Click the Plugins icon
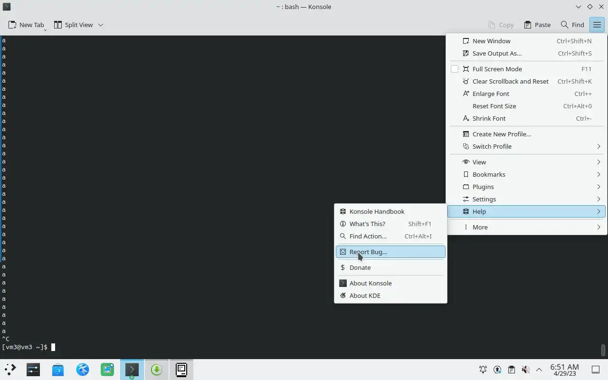 pyautogui.click(x=466, y=187)
